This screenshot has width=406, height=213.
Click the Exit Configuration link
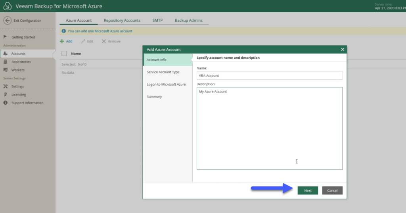[x=27, y=21]
